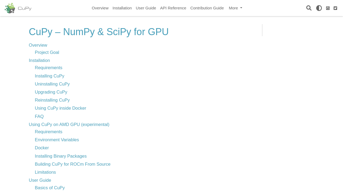Click Requirements under the AMD GPU section
343x193 pixels.
pos(49,132)
